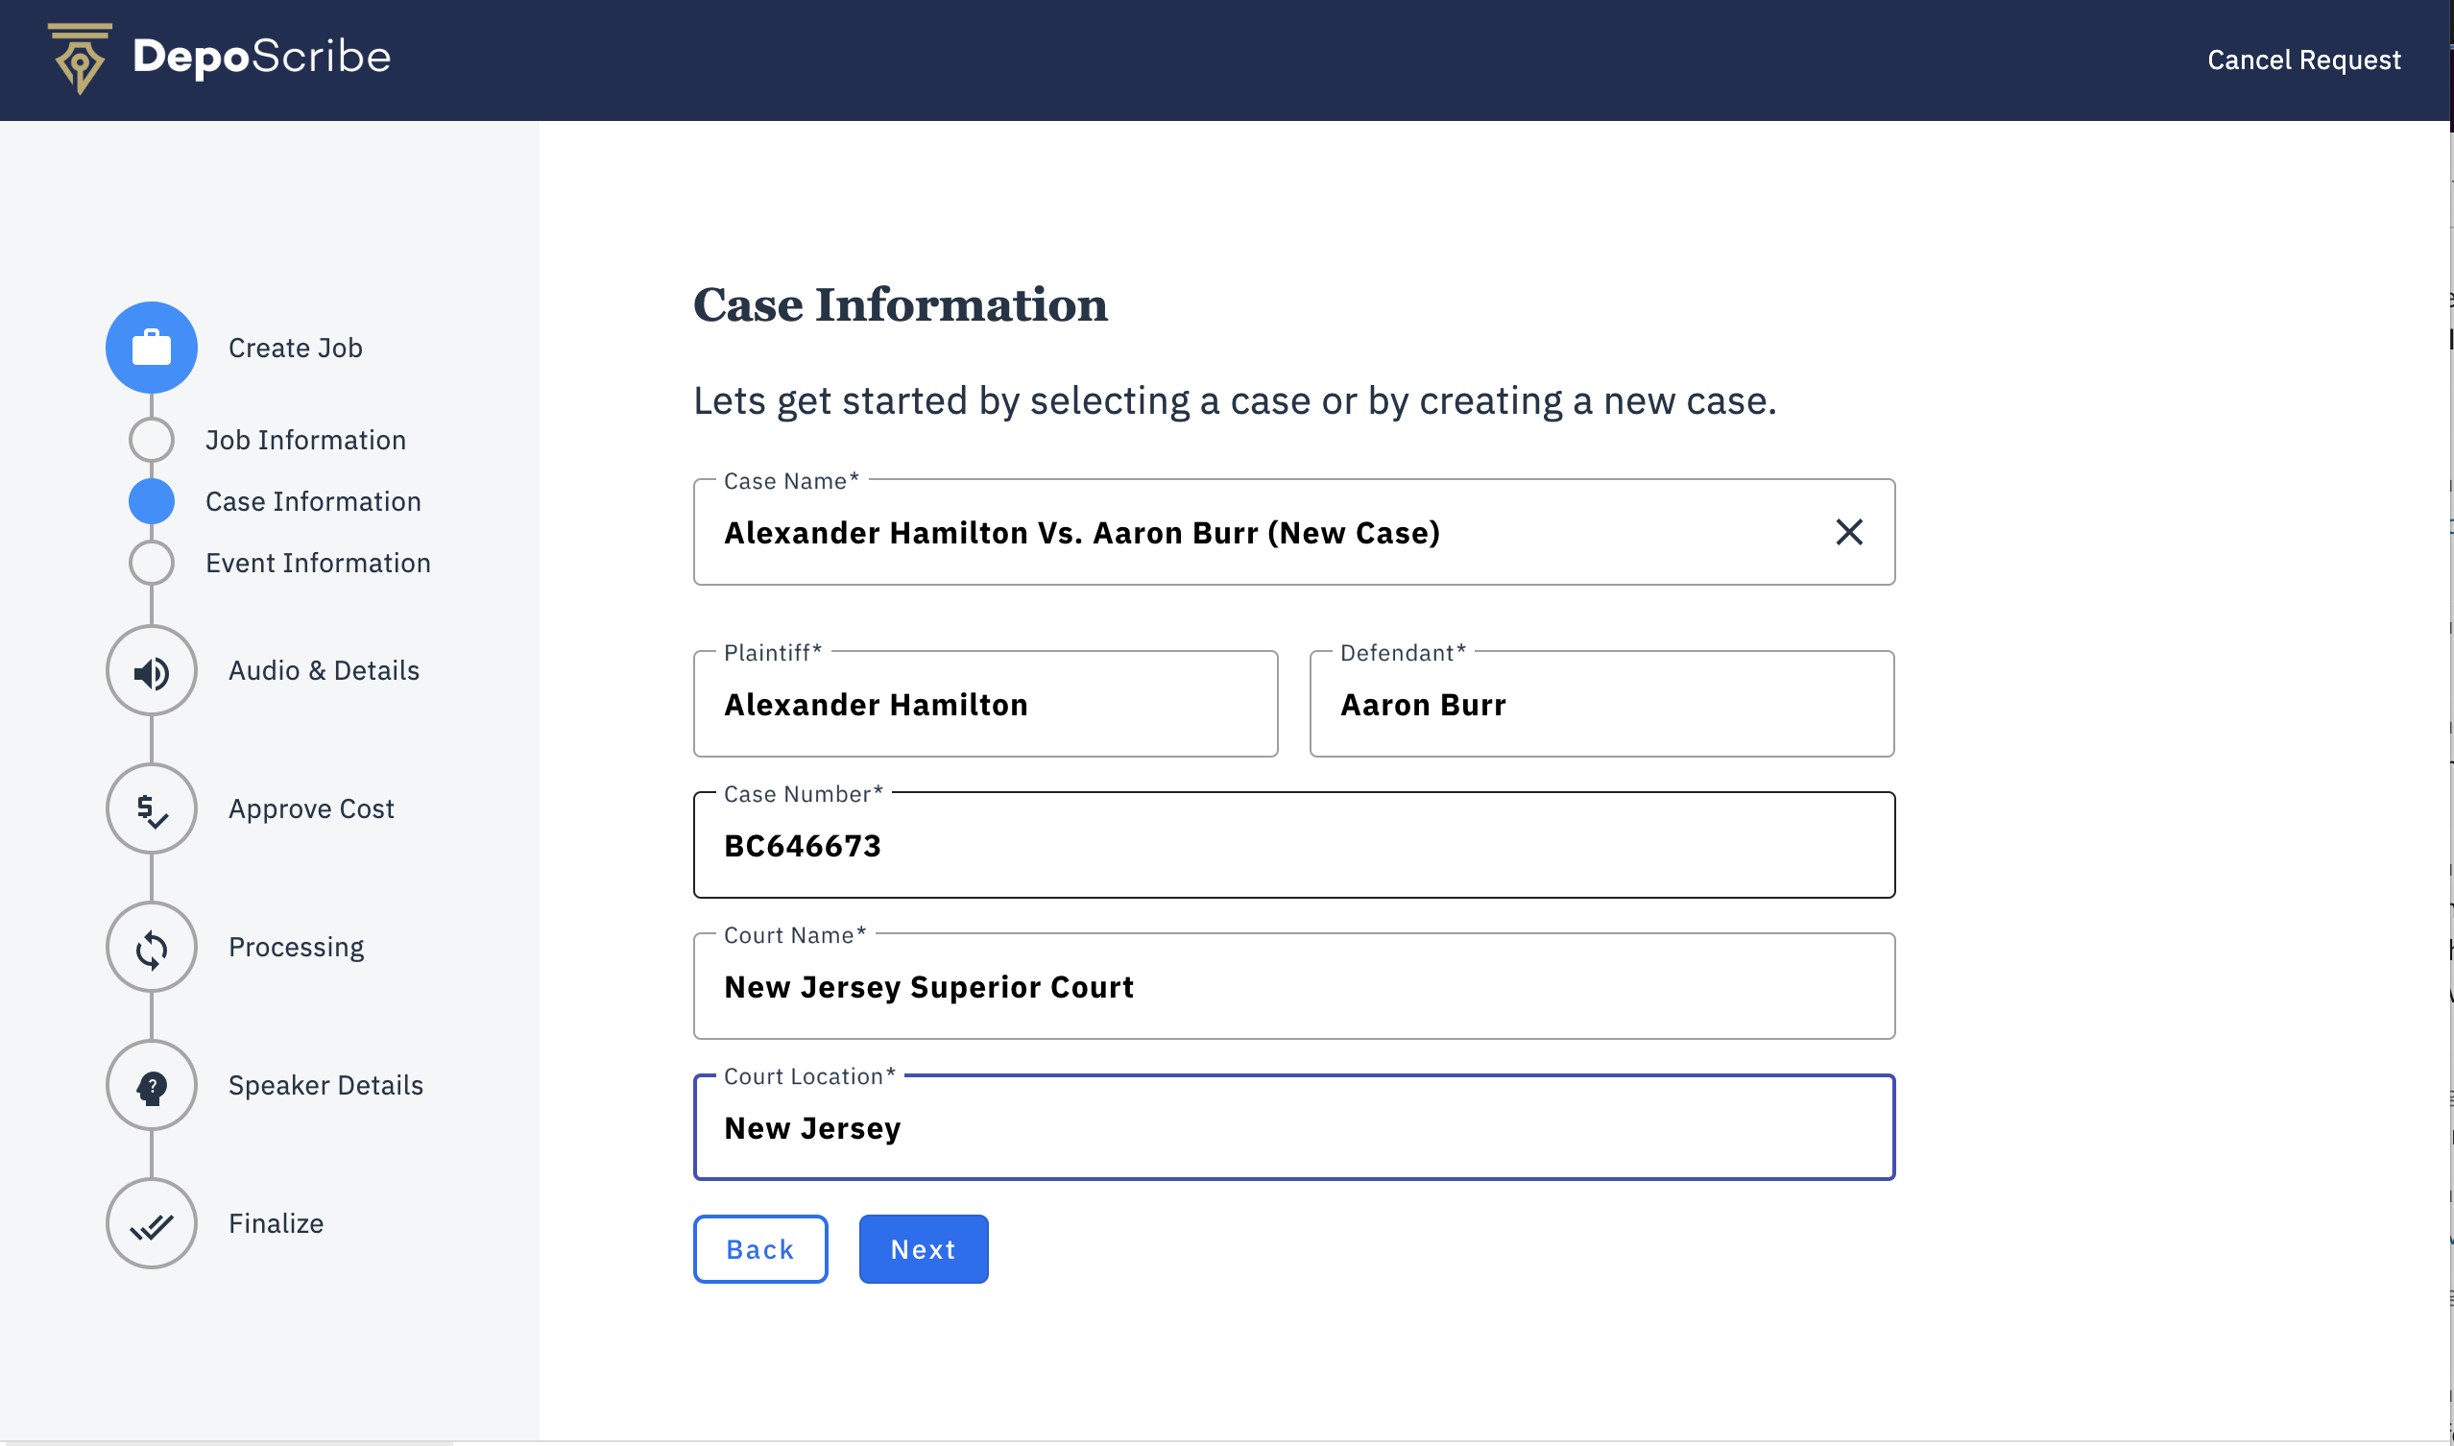Select the Finalize double-checkmark icon
The width and height of the screenshot is (2454, 1446).
[x=151, y=1225]
